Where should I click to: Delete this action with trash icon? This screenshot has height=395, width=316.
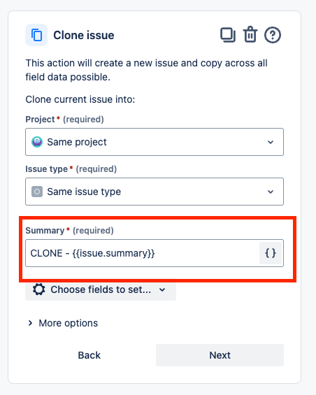[x=250, y=34]
